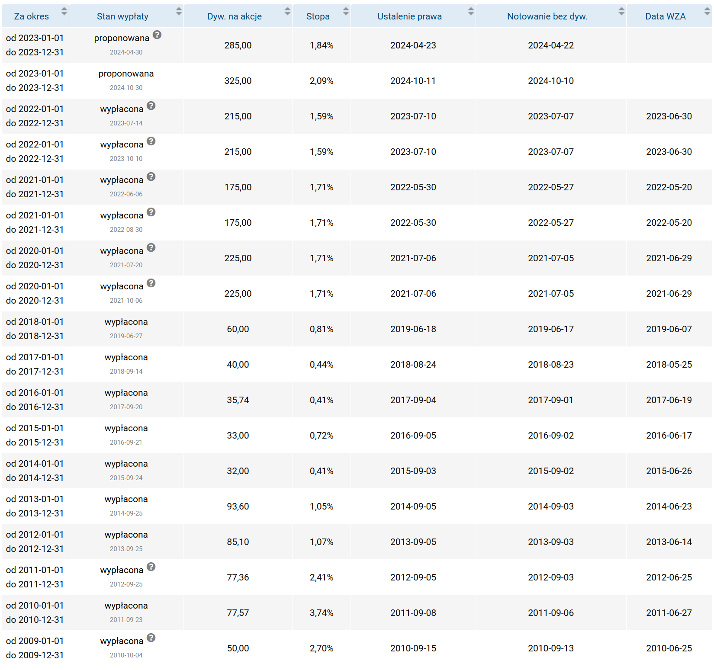
Task: Select dividend value 77,36
Action: pyautogui.click(x=238, y=577)
